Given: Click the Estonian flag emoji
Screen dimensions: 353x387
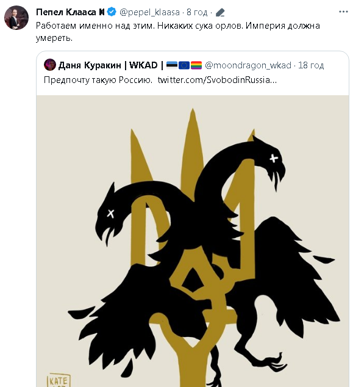Looking at the screenshot, I should (x=172, y=65).
